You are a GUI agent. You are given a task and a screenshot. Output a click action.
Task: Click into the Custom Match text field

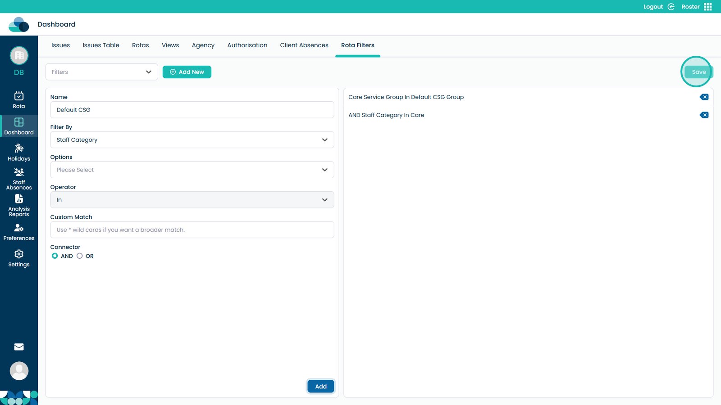coord(192,230)
